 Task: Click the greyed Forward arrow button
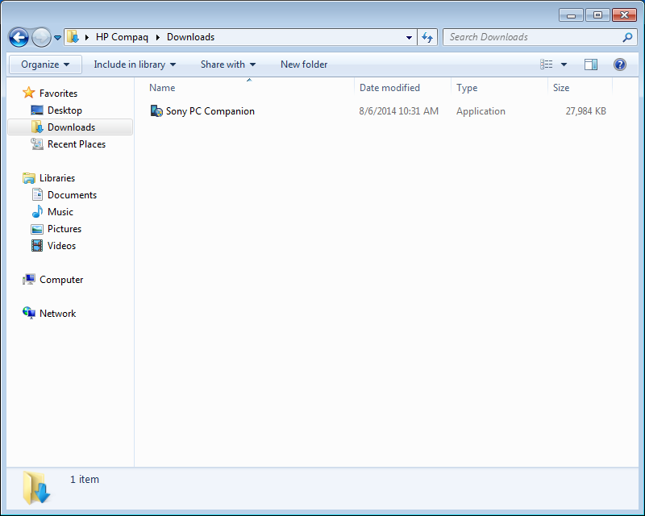41,37
